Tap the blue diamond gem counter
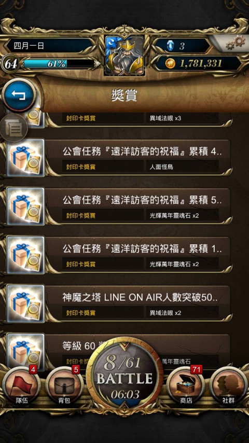 coord(182,46)
